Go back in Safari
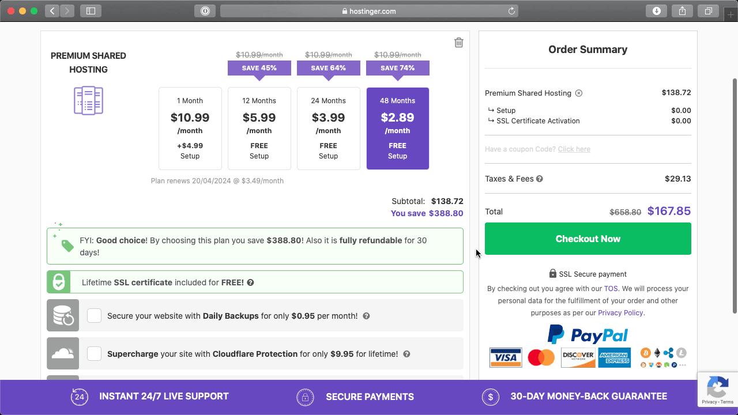This screenshot has height=415, width=738. click(x=52, y=10)
